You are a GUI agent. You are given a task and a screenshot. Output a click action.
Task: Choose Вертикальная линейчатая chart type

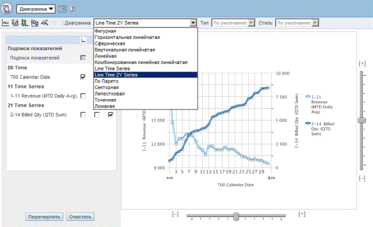145,50
